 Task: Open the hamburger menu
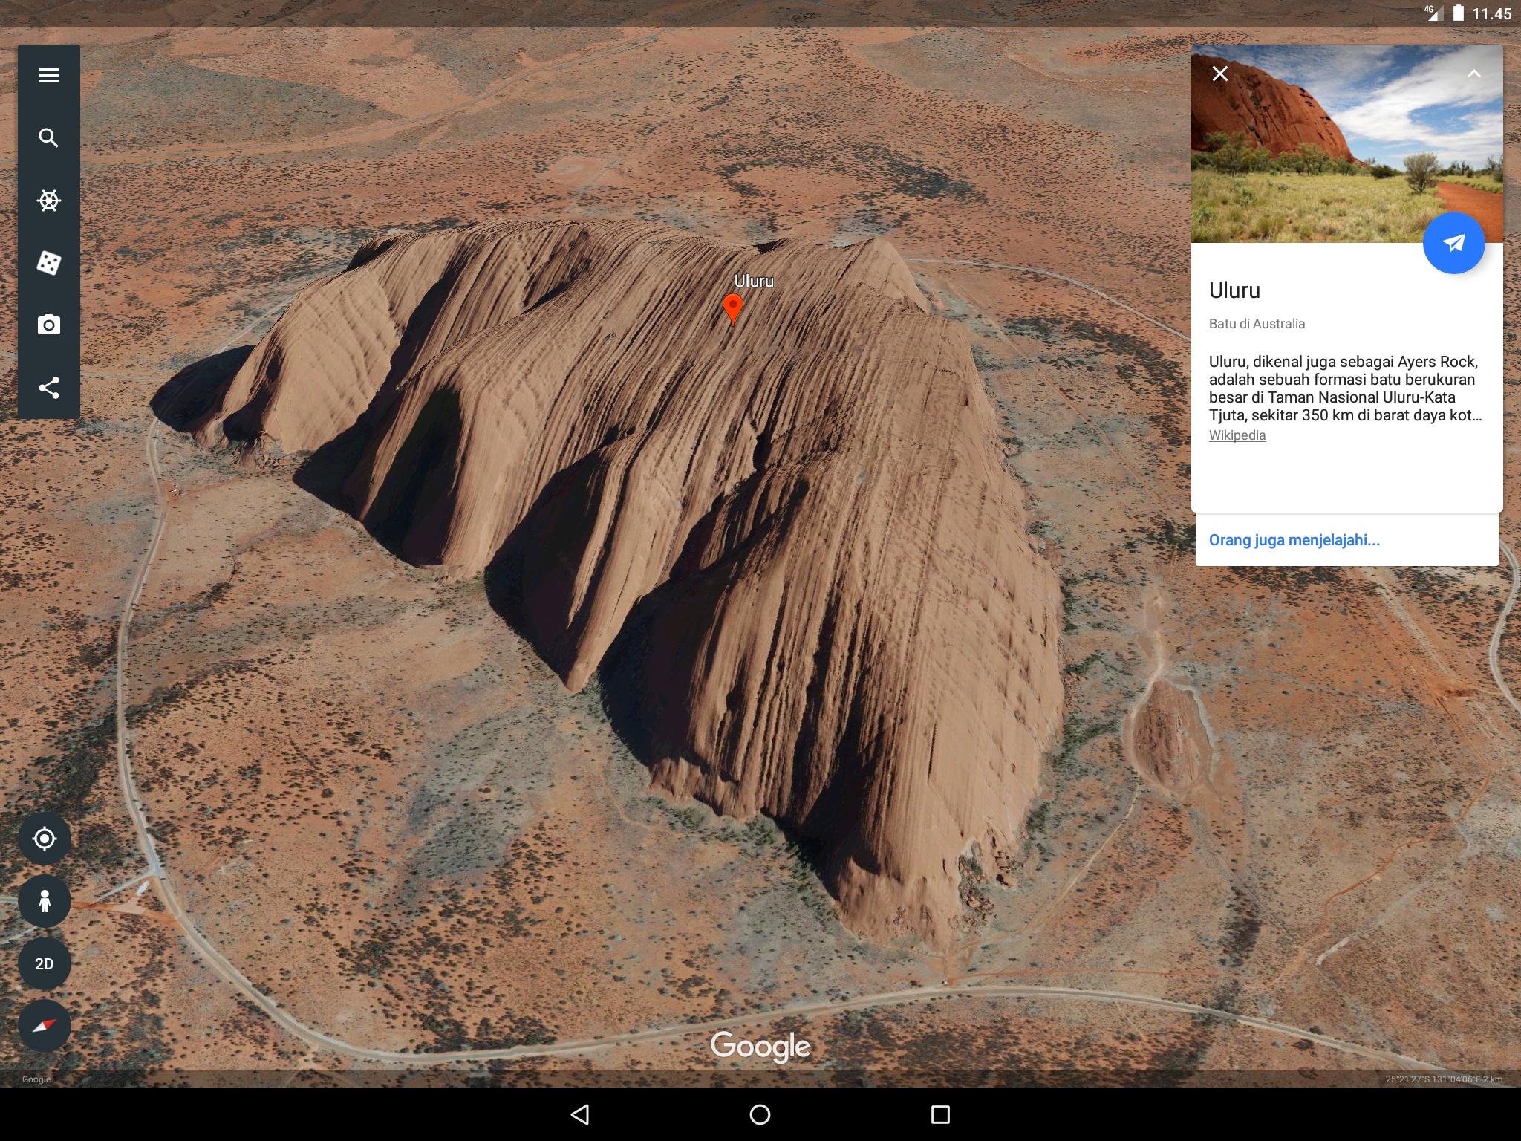point(49,75)
